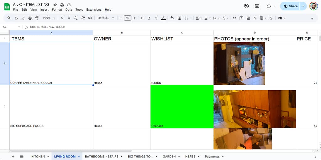Screen dimensions: 321x160
Task: Create a filter with the funnel icon
Action: 255,18
